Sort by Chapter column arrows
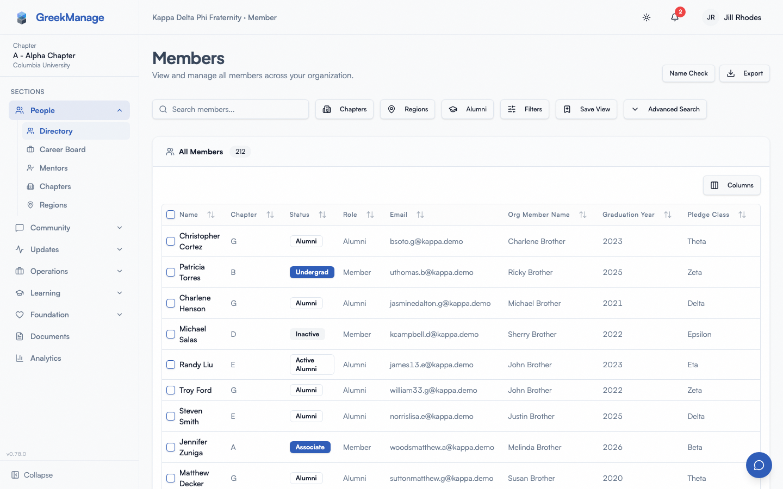 click(x=270, y=215)
